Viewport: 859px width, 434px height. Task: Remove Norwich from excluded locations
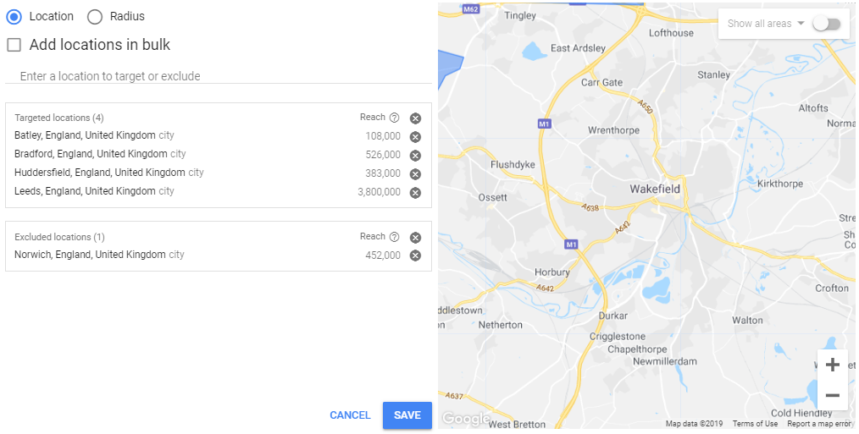point(415,256)
